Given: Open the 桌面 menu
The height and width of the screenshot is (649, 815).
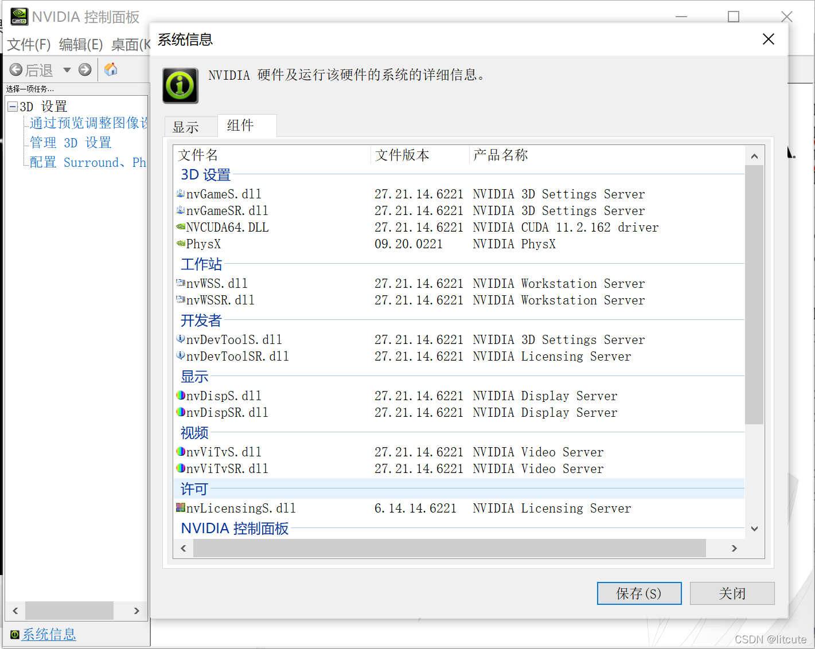Looking at the screenshot, I should [130, 45].
